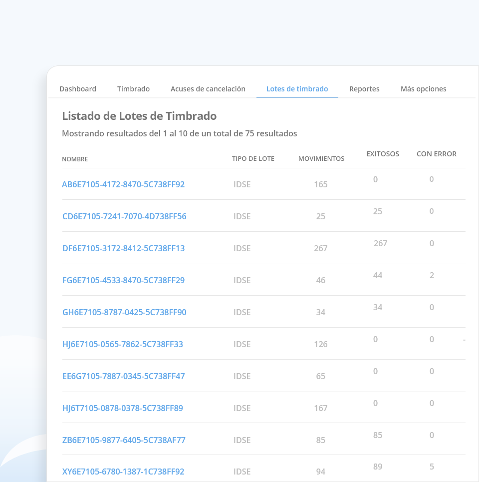Click the TIPO DE LOTE column header
The height and width of the screenshot is (482, 479).
point(253,159)
